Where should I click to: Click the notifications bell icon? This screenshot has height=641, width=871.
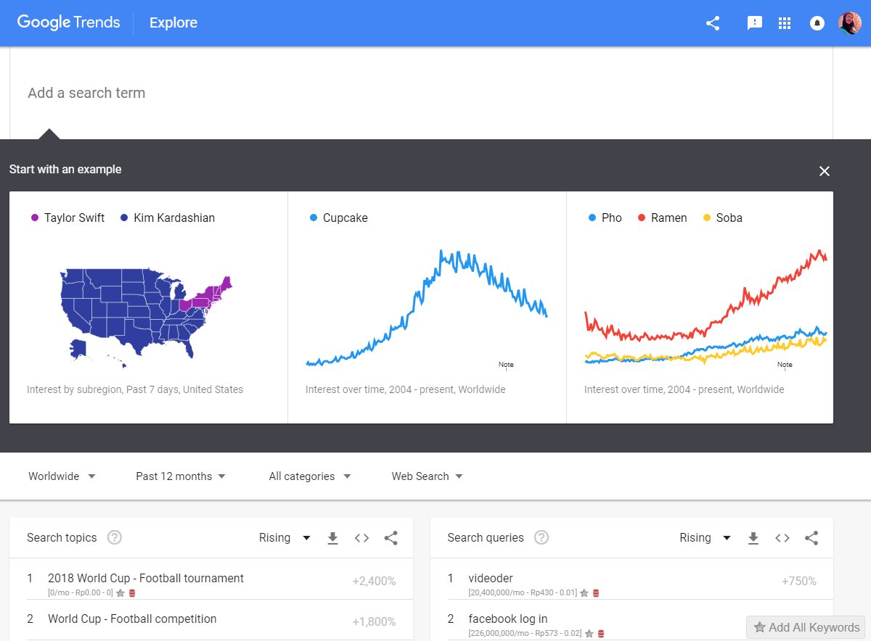(817, 22)
